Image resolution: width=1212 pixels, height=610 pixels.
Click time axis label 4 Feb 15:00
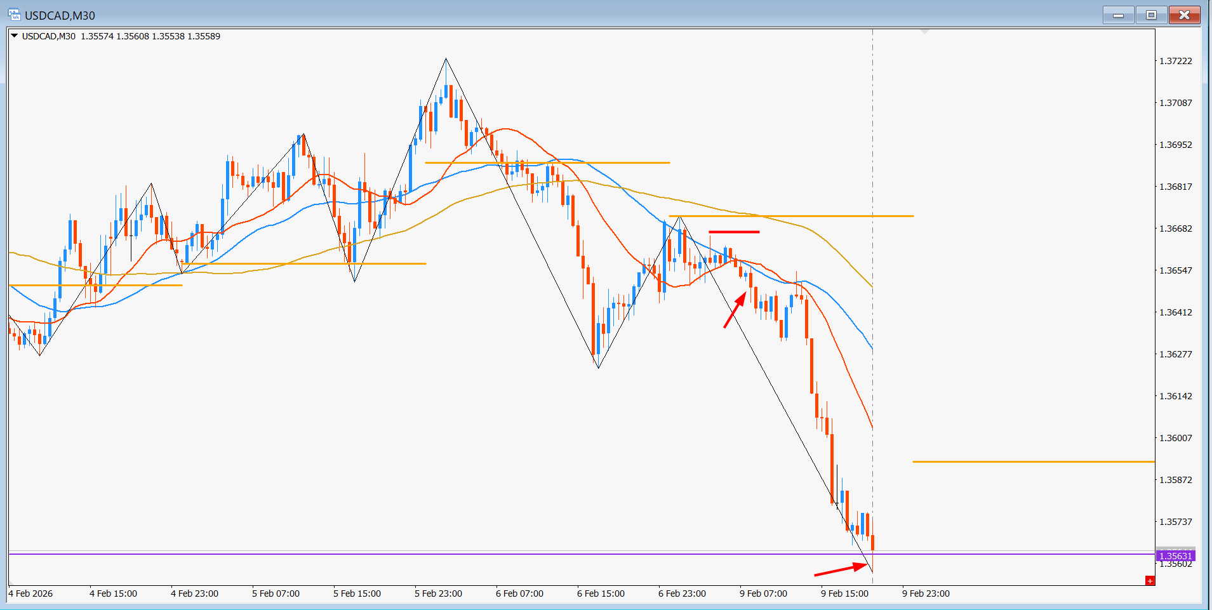tap(113, 593)
